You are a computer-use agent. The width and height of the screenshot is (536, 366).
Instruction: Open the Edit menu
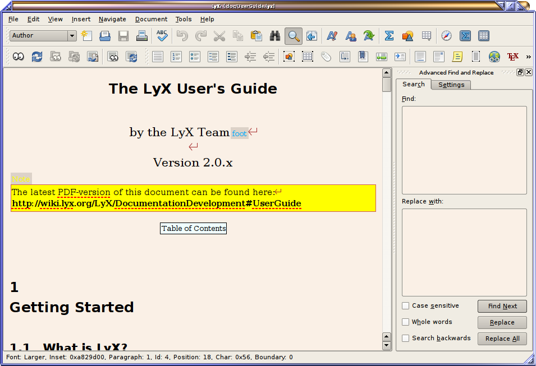33,19
